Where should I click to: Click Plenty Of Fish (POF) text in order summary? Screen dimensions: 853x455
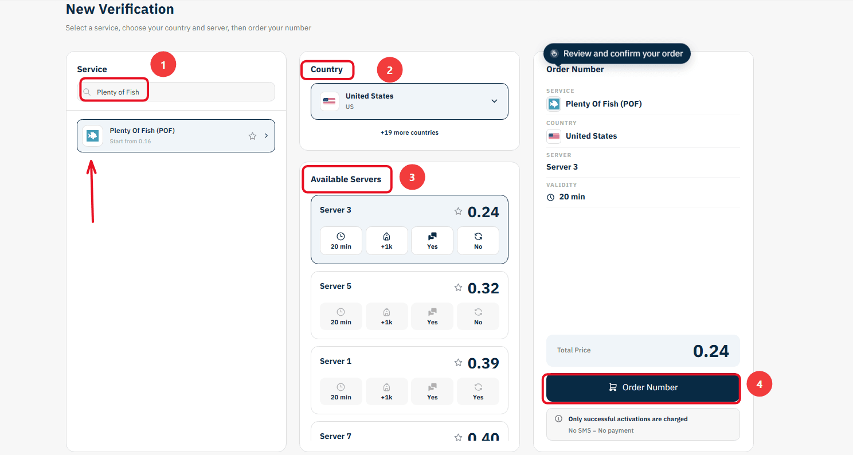click(604, 104)
